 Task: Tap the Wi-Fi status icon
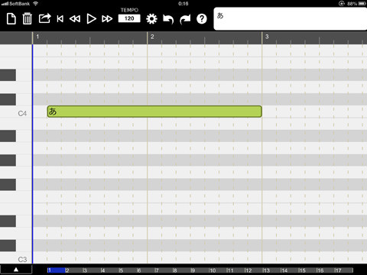click(x=36, y=4)
